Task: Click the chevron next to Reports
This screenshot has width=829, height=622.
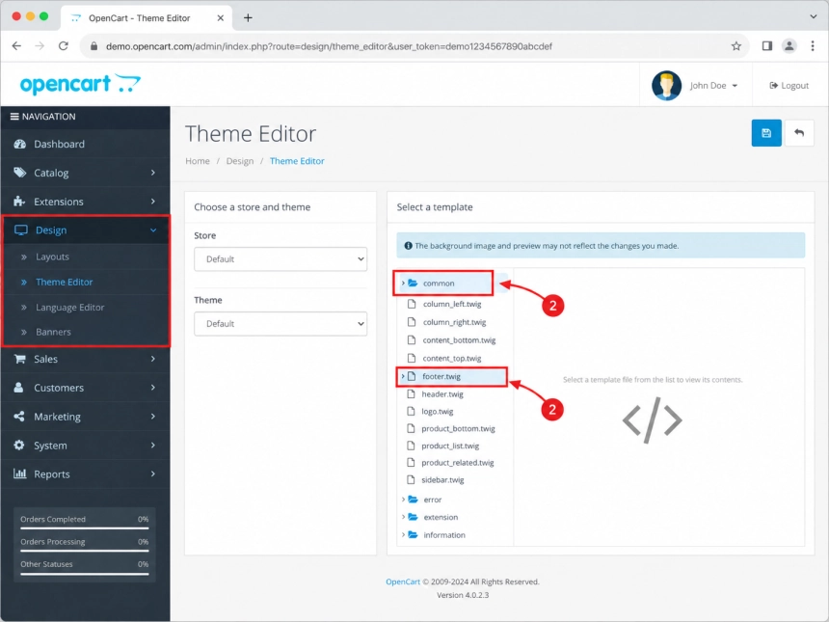Action: [x=153, y=473]
